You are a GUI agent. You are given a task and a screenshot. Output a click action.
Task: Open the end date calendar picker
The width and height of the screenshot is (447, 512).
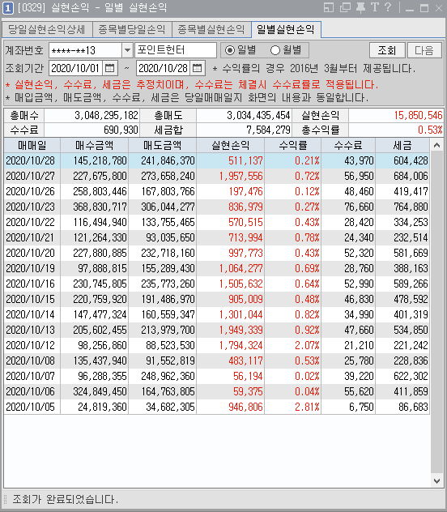(x=198, y=68)
